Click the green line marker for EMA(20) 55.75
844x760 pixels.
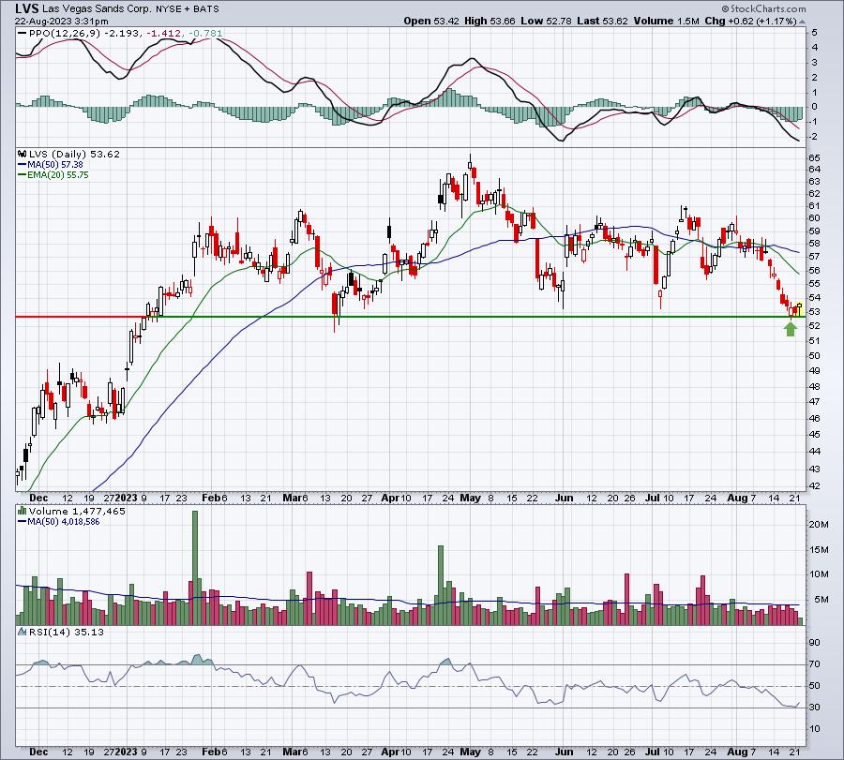pos(23,175)
